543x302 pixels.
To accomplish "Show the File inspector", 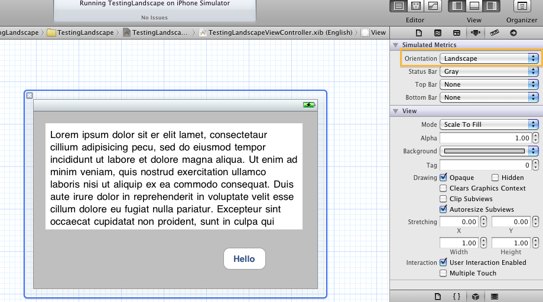I will pyautogui.click(x=419, y=33).
